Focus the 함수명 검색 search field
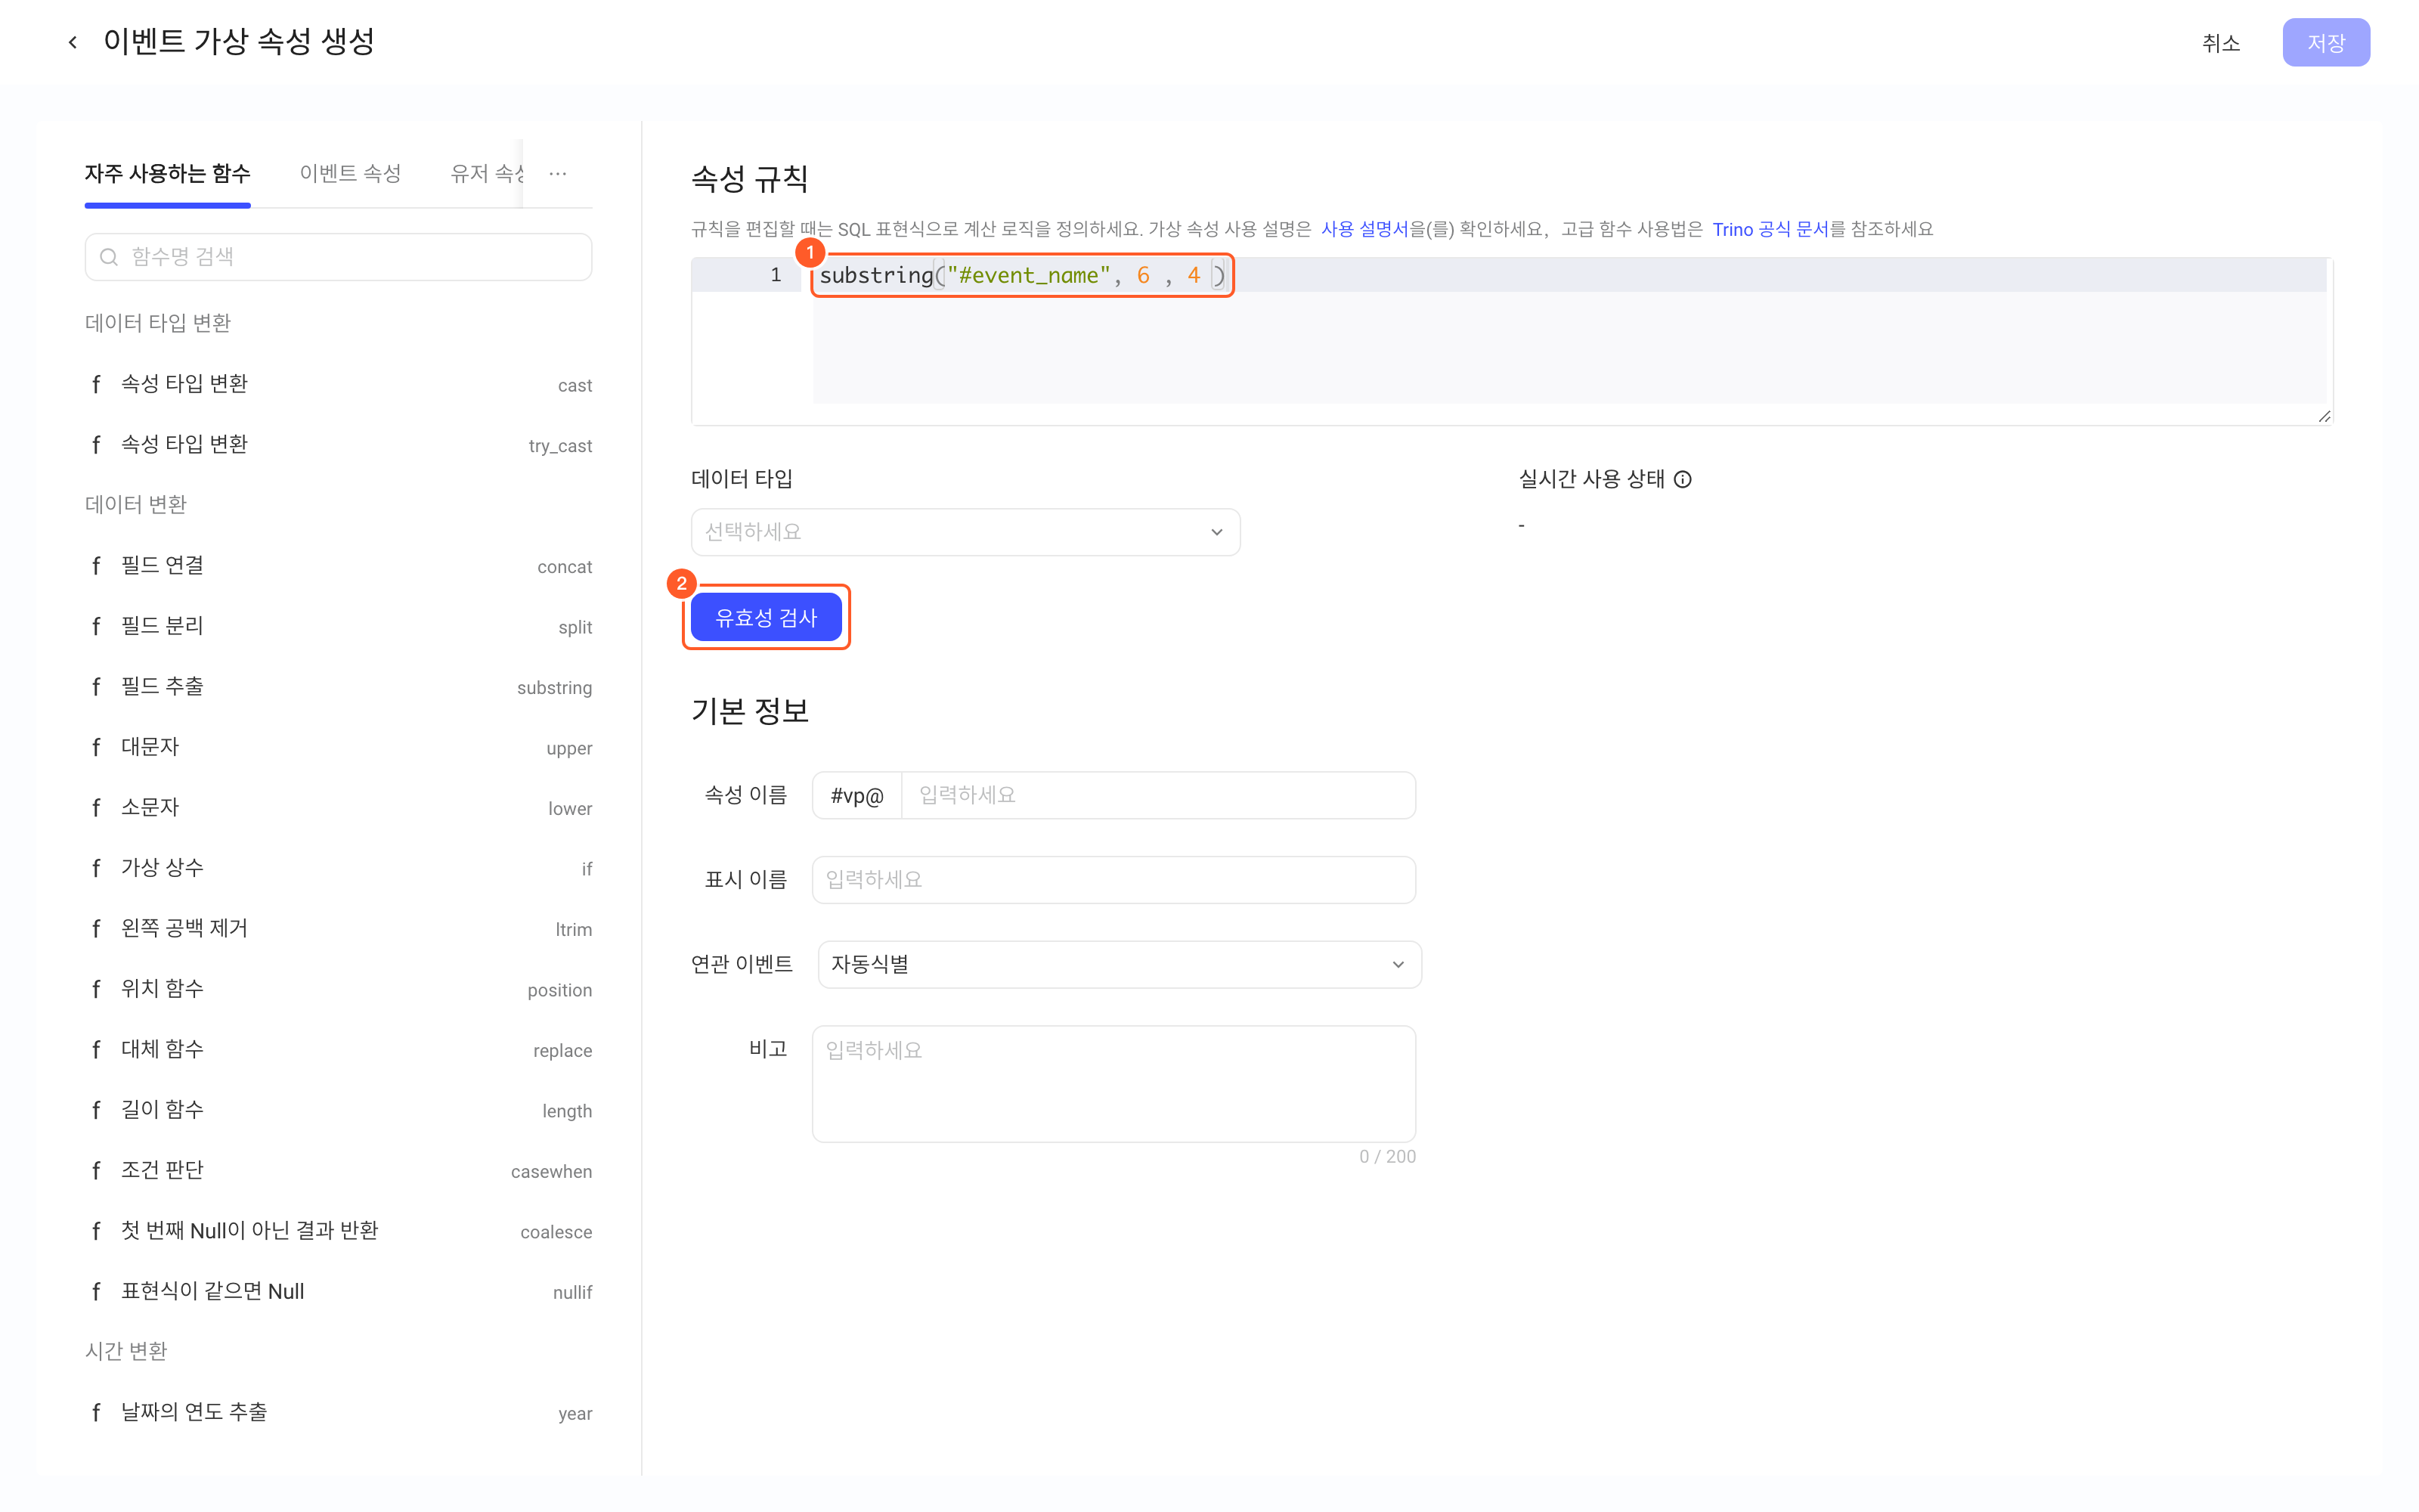 pyautogui.click(x=339, y=257)
